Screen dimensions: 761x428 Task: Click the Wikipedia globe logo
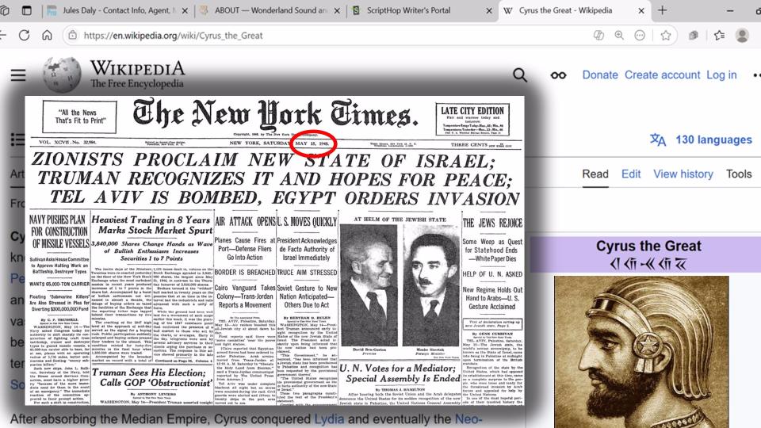pos(62,75)
